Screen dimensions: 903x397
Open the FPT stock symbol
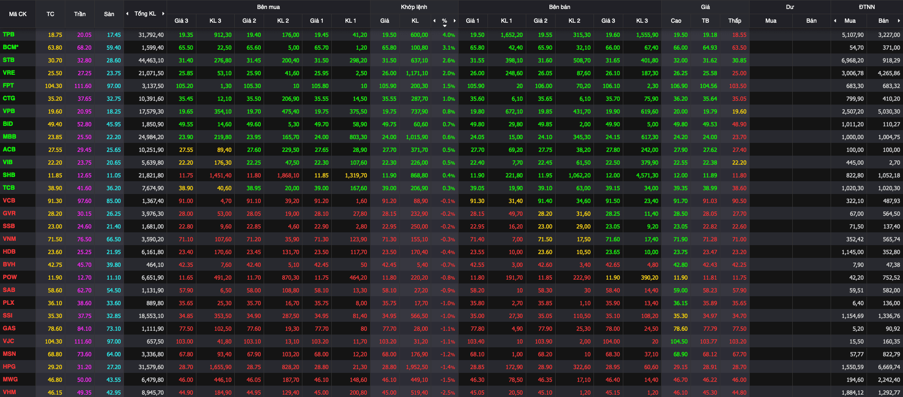[9, 86]
